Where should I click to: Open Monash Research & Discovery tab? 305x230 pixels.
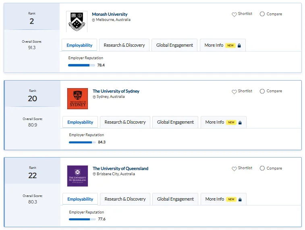pos(124,45)
